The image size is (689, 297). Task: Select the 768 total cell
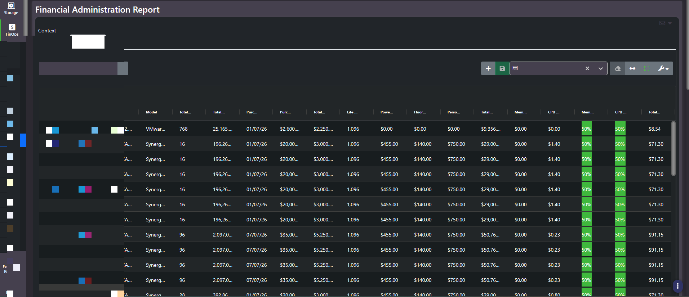183,129
